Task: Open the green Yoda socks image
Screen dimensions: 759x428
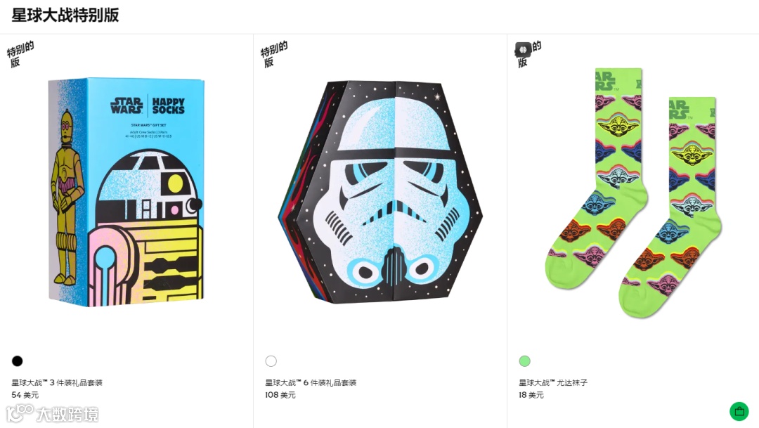Action: point(633,193)
